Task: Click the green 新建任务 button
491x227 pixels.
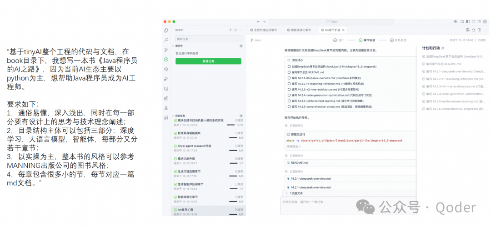Action: pyautogui.click(x=208, y=61)
